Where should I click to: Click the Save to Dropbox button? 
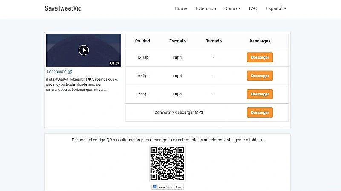pos(168,187)
